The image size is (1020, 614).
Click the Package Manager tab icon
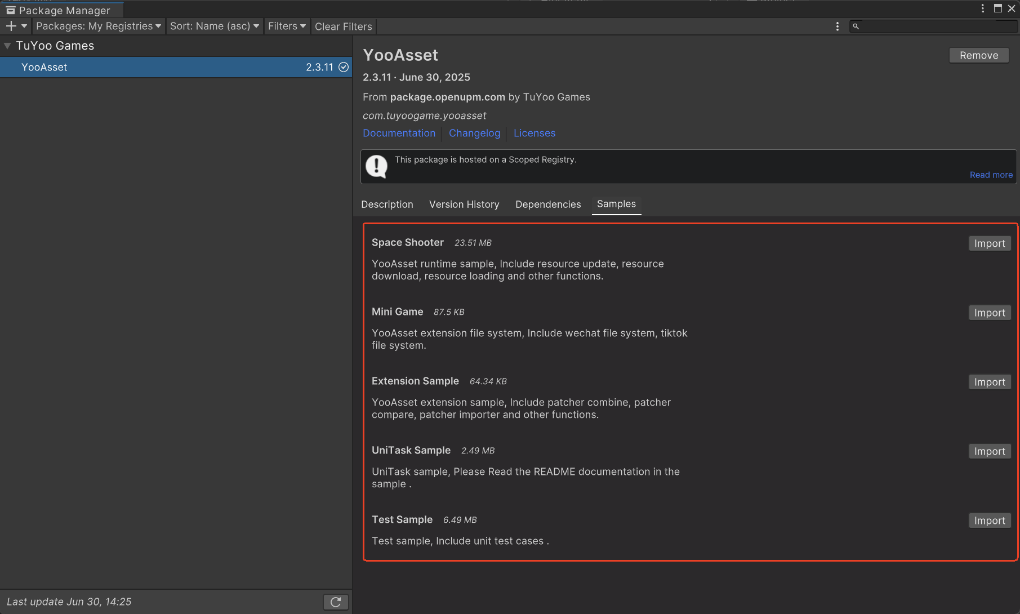pos(11,10)
